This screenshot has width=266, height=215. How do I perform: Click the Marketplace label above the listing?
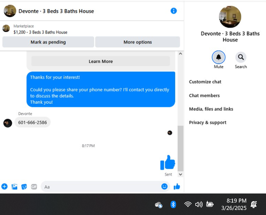click(23, 26)
